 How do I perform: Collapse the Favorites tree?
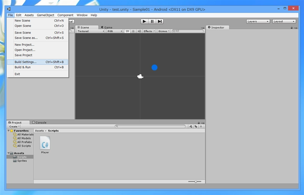8,131
